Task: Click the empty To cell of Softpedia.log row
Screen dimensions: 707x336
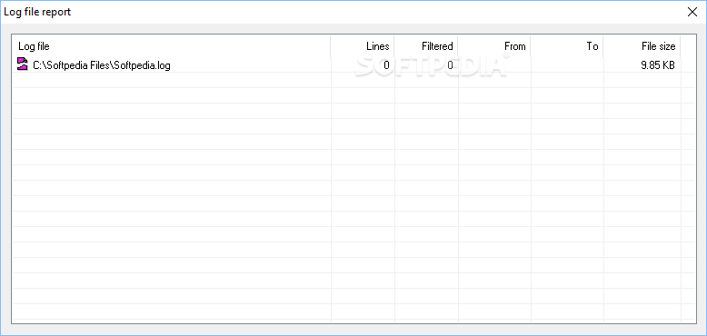Action: tap(567, 65)
